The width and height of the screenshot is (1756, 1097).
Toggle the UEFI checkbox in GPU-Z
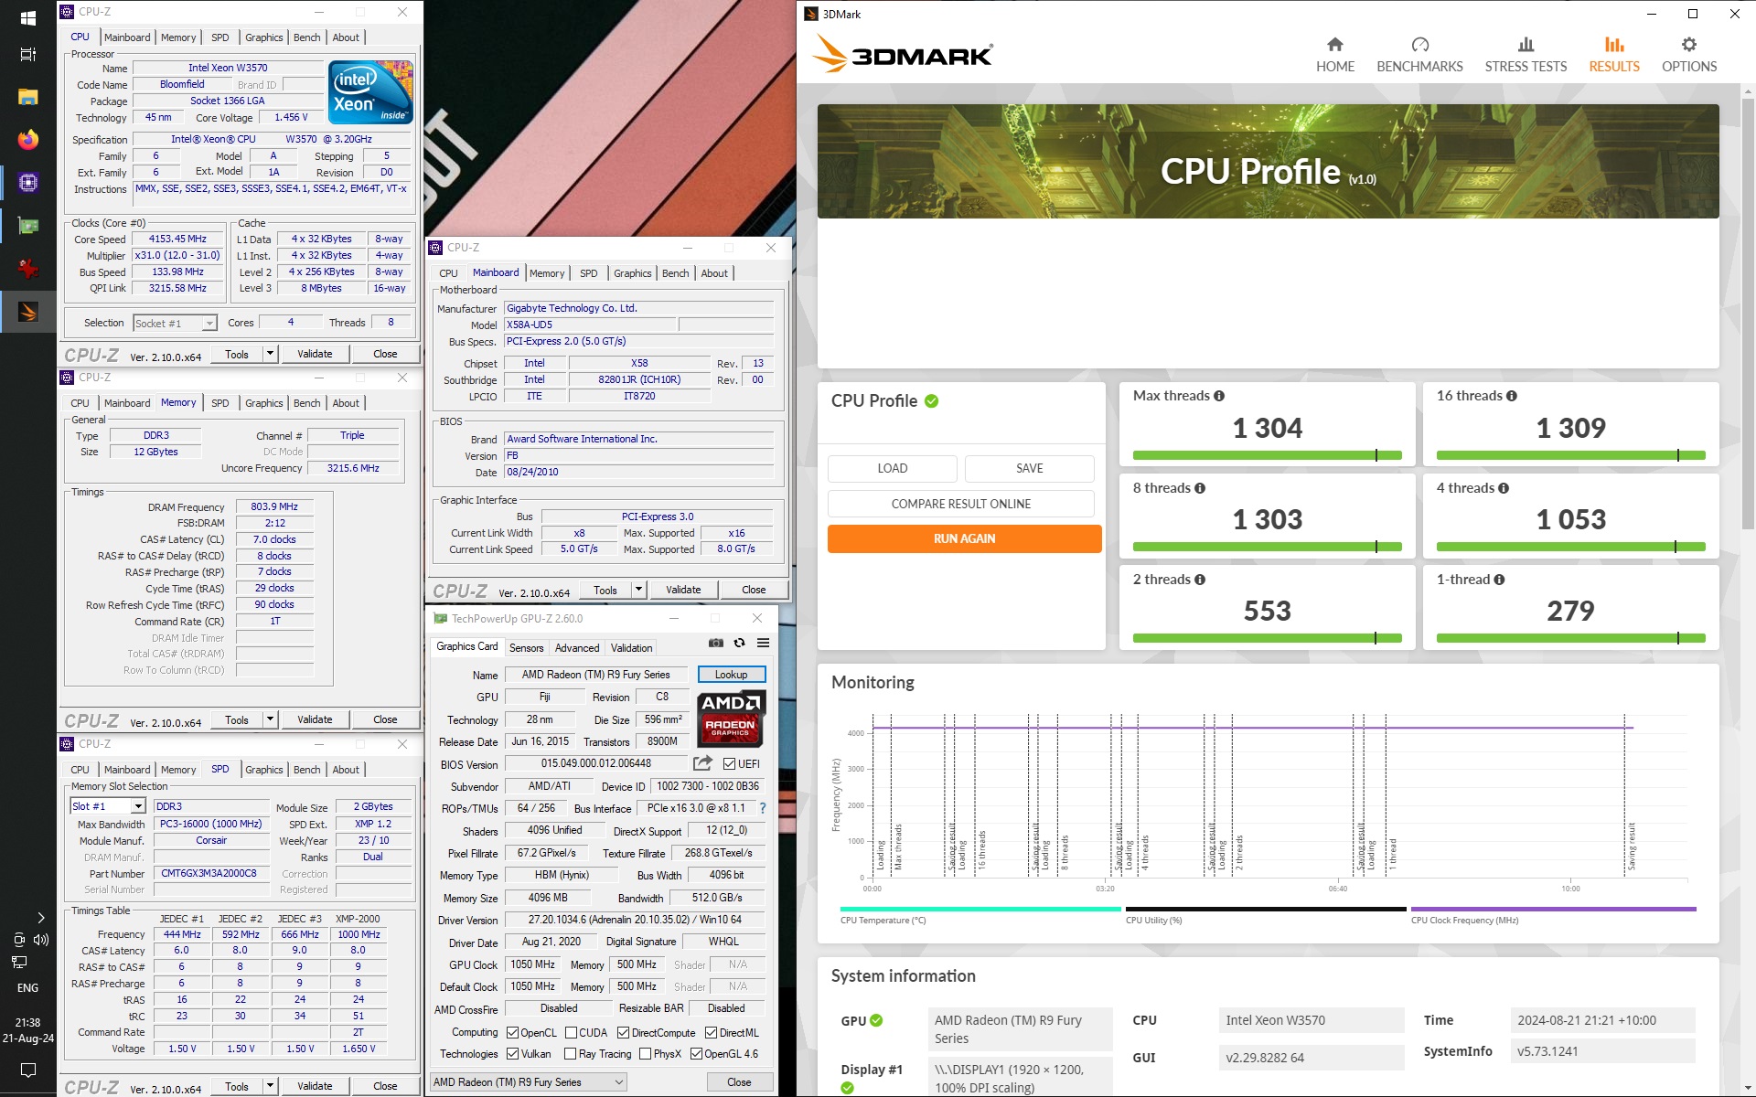click(x=729, y=764)
